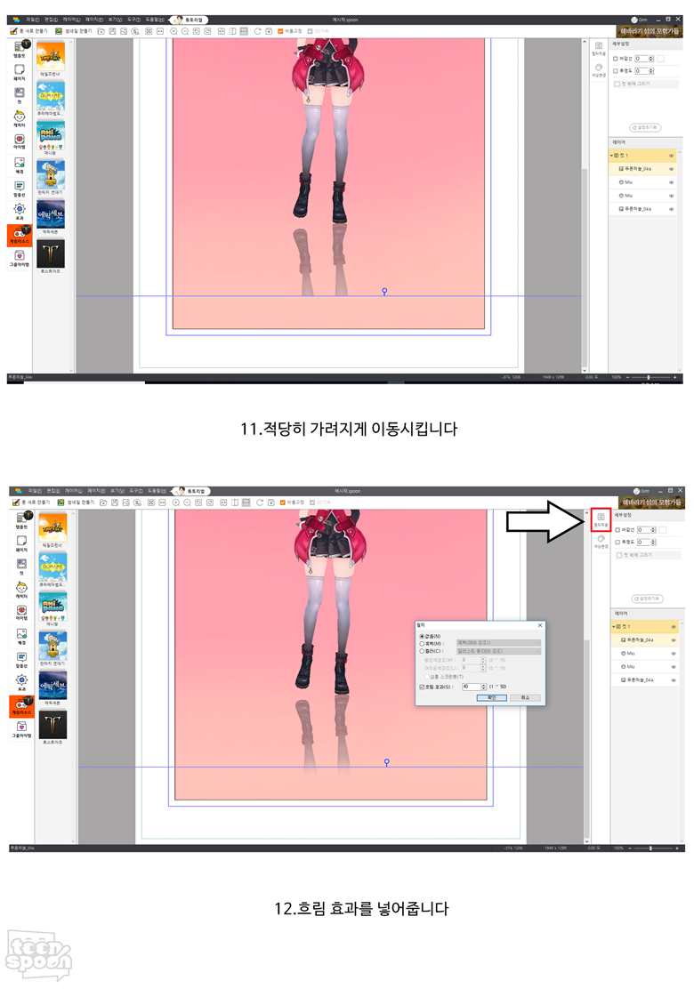Click zoom-in magnifier in upper screenshot toolbar
The width and height of the screenshot is (694, 1005).
click(173, 31)
